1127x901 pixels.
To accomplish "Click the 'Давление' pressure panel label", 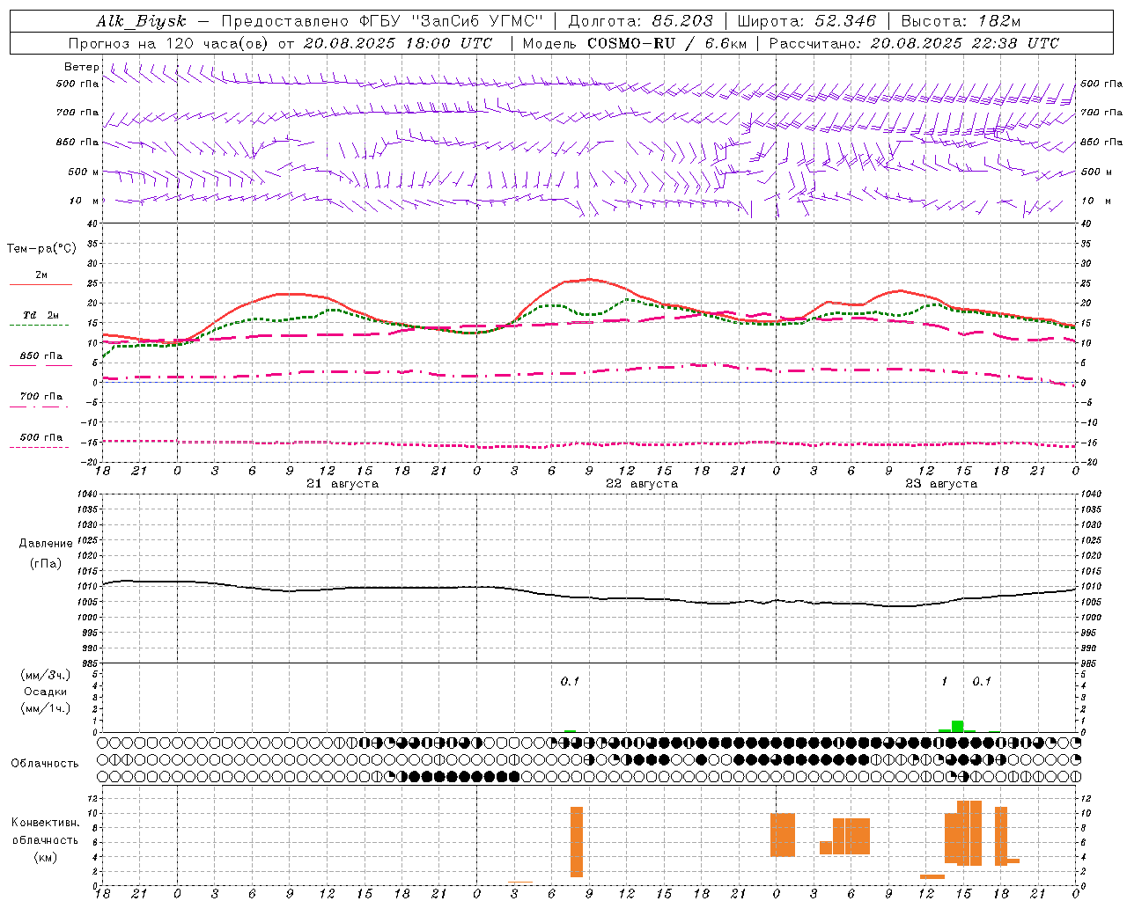I will click(x=46, y=544).
